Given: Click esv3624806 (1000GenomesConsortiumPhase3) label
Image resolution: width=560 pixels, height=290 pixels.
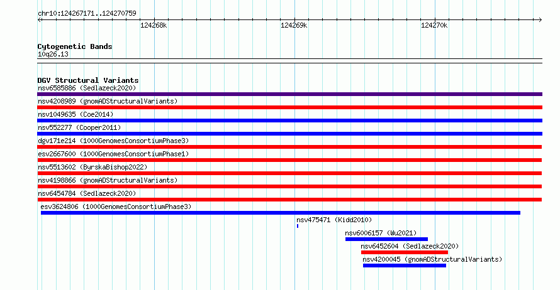Looking at the screenshot, I should (x=116, y=207).
